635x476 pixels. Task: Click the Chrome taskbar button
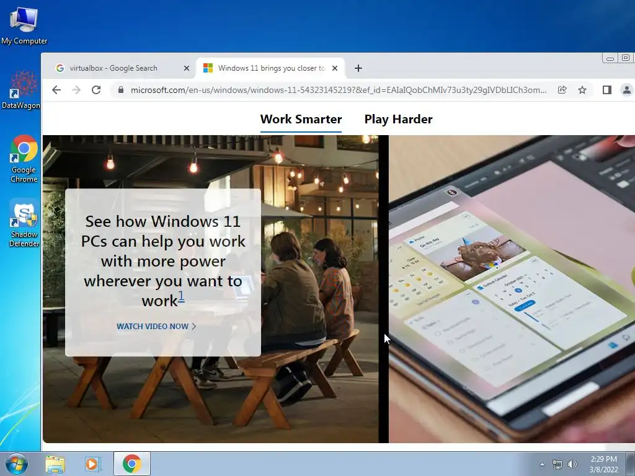click(x=132, y=464)
